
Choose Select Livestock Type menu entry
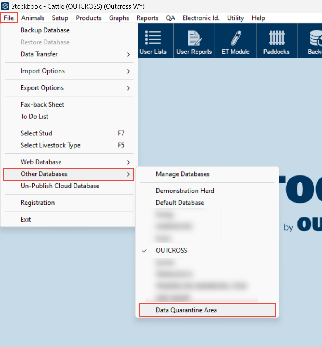(51, 145)
